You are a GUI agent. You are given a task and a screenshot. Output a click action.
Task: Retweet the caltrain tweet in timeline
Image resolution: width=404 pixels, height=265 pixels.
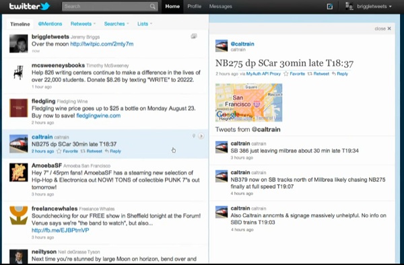tap(91, 151)
